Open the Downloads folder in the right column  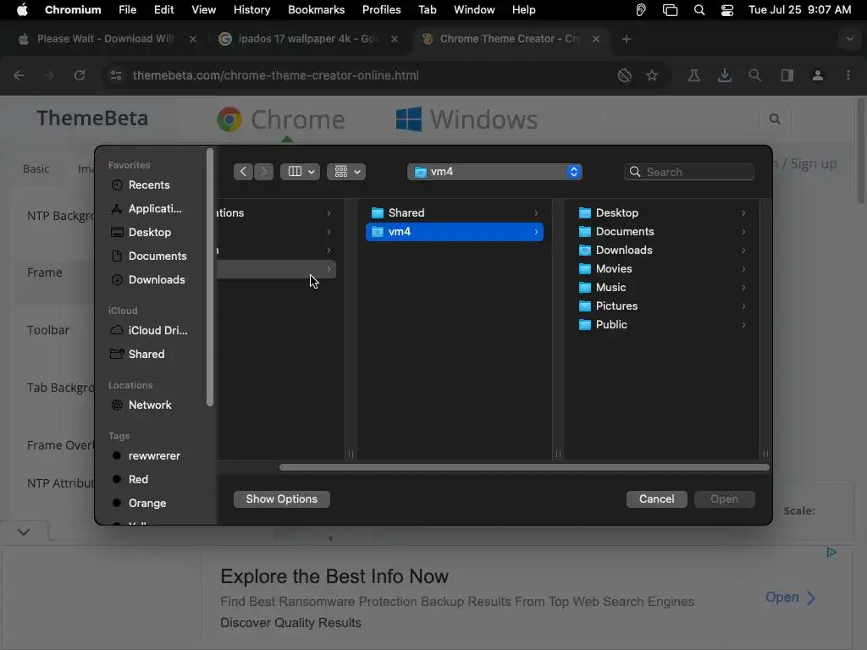coord(662,251)
